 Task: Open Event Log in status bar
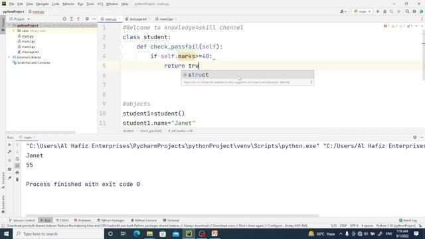point(408,220)
